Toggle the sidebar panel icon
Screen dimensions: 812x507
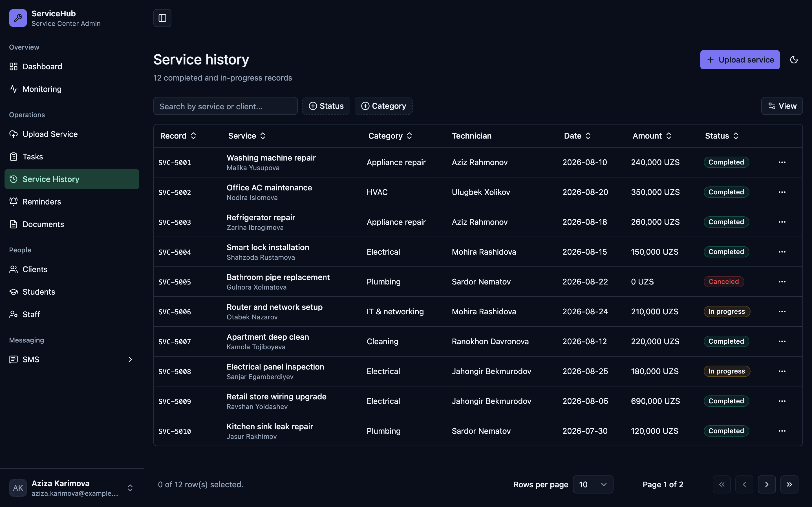point(162,18)
